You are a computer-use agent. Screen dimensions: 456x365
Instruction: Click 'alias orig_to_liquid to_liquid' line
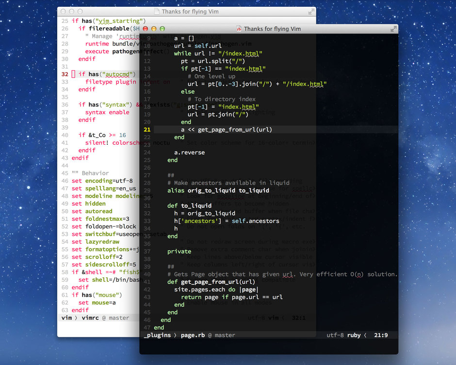[218, 190]
